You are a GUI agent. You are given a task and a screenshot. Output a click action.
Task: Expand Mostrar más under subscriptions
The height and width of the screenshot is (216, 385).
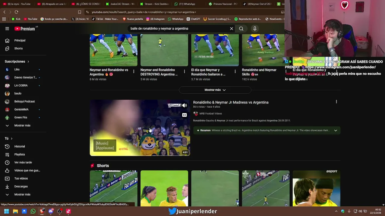pyautogui.click(x=23, y=125)
